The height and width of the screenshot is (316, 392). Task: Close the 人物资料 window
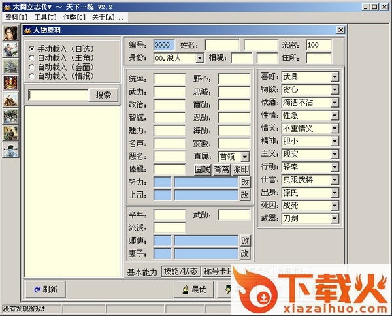point(340,30)
